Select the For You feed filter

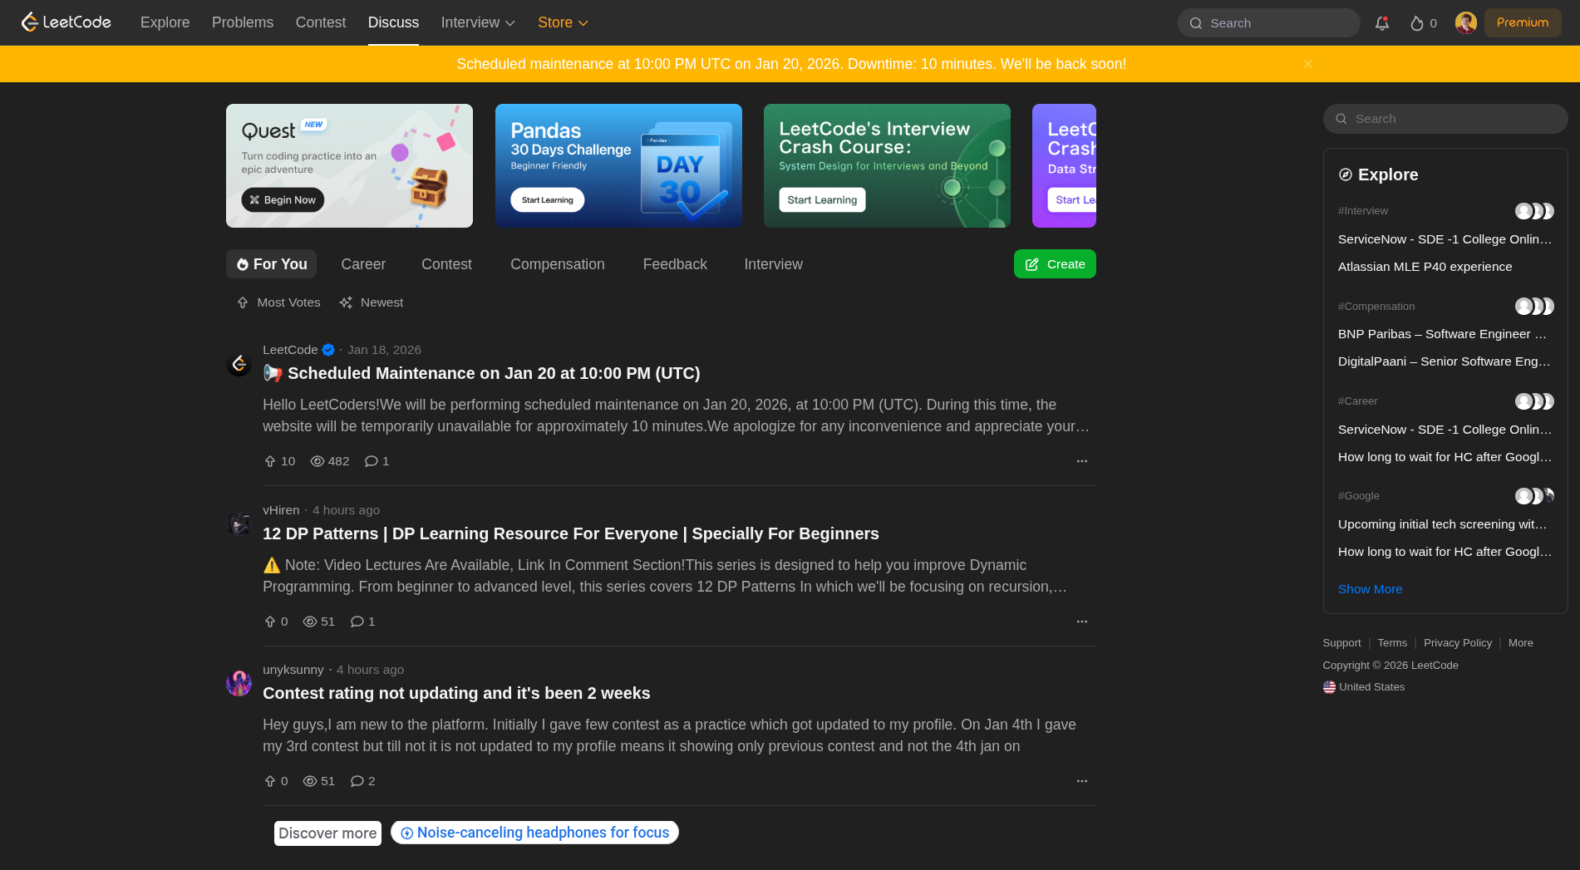tap(271, 264)
